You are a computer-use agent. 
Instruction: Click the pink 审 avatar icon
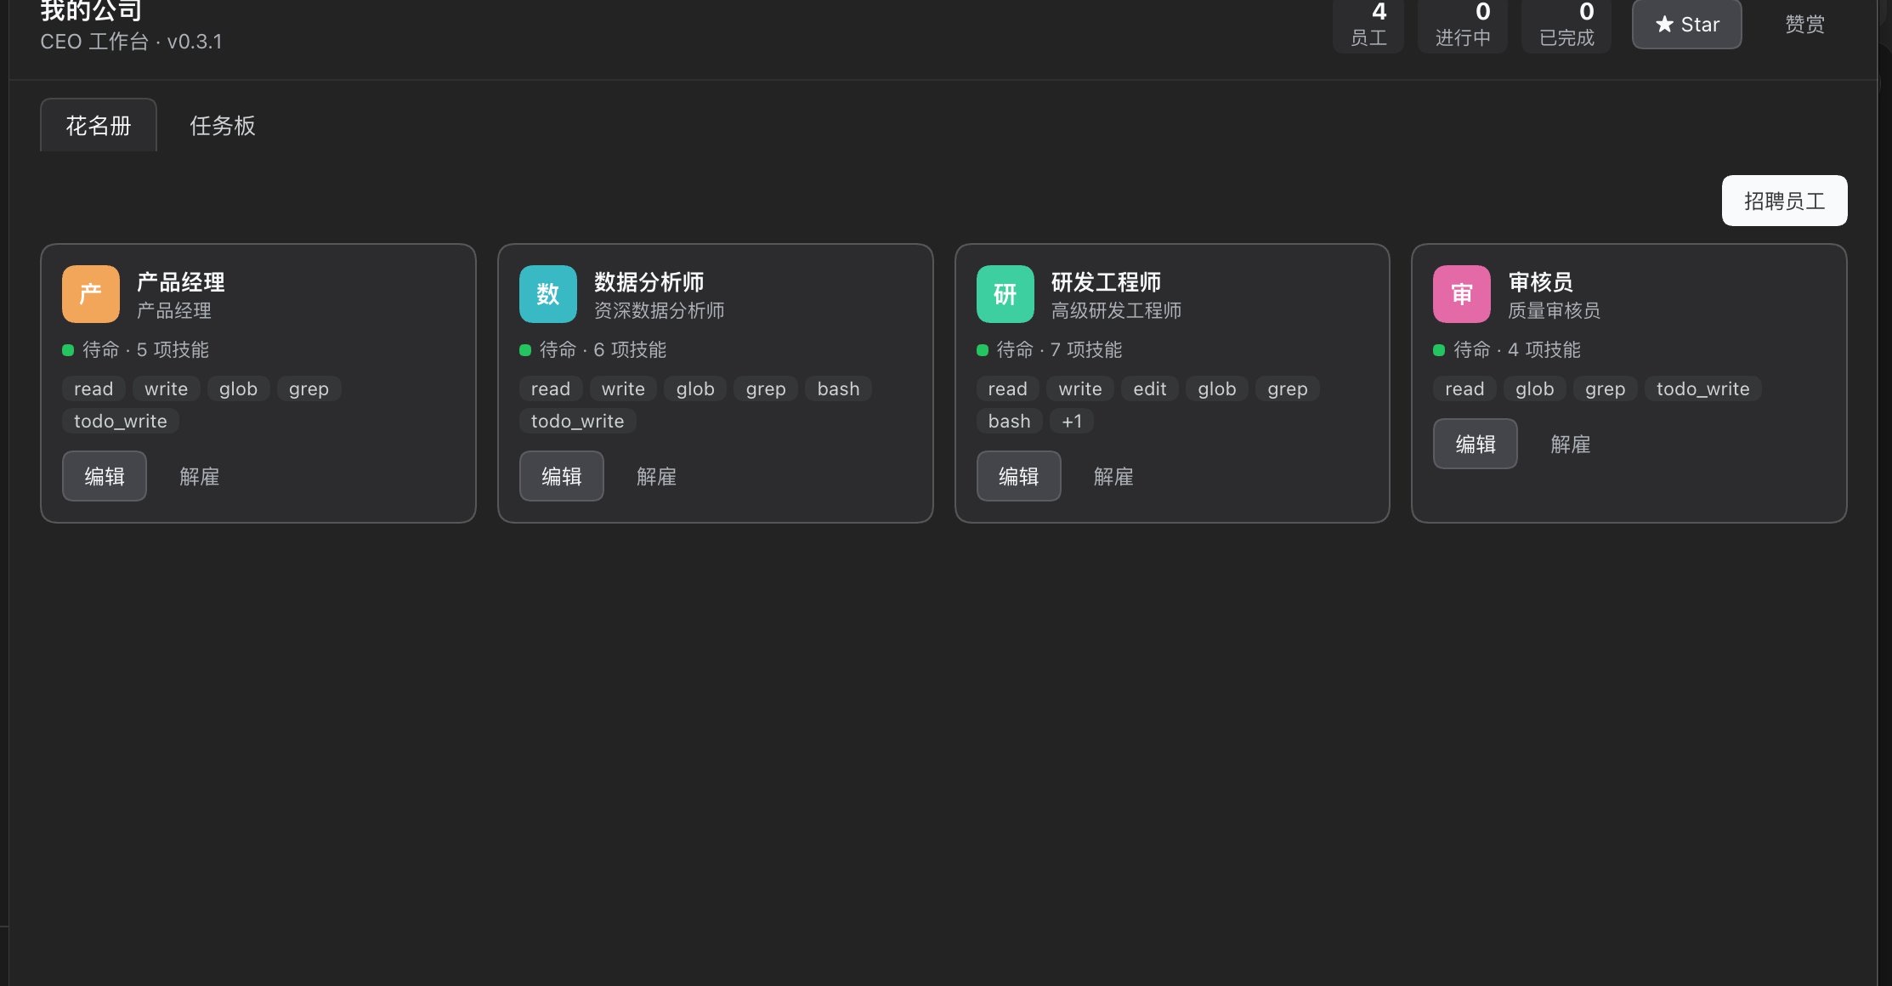[x=1462, y=294]
